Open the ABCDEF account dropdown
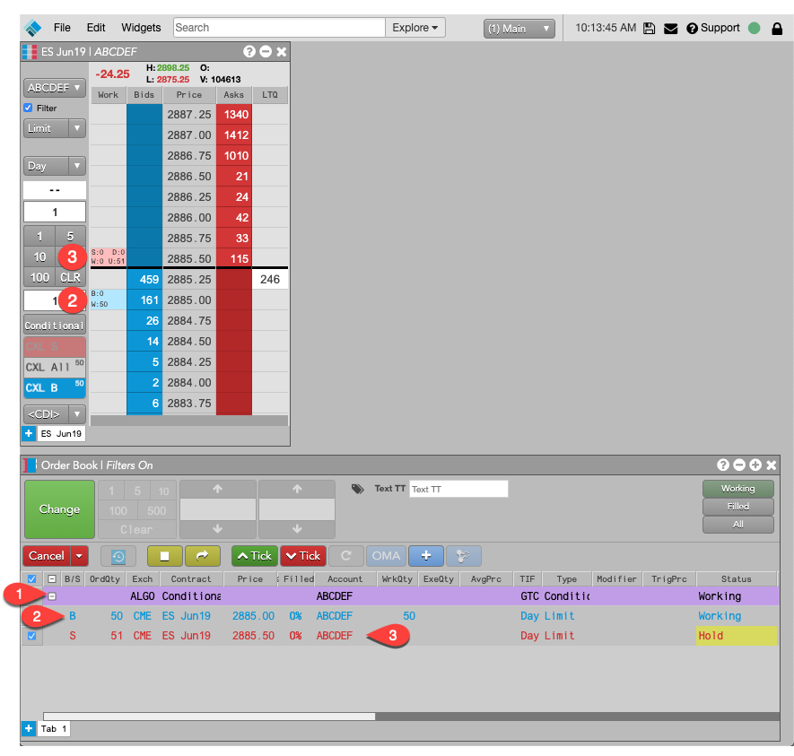The width and height of the screenshot is (794, 756). (x=54, y=88)
